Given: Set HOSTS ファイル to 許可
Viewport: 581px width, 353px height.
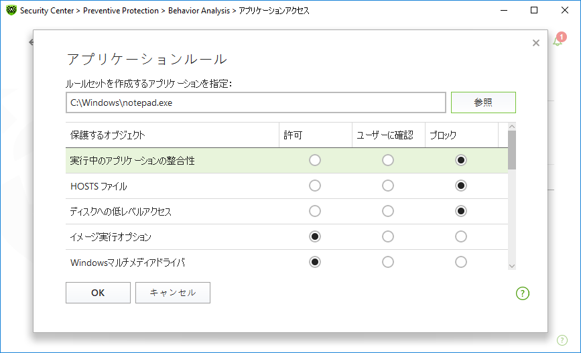Looking at the screenshot, I should click(x=315, y=186).
